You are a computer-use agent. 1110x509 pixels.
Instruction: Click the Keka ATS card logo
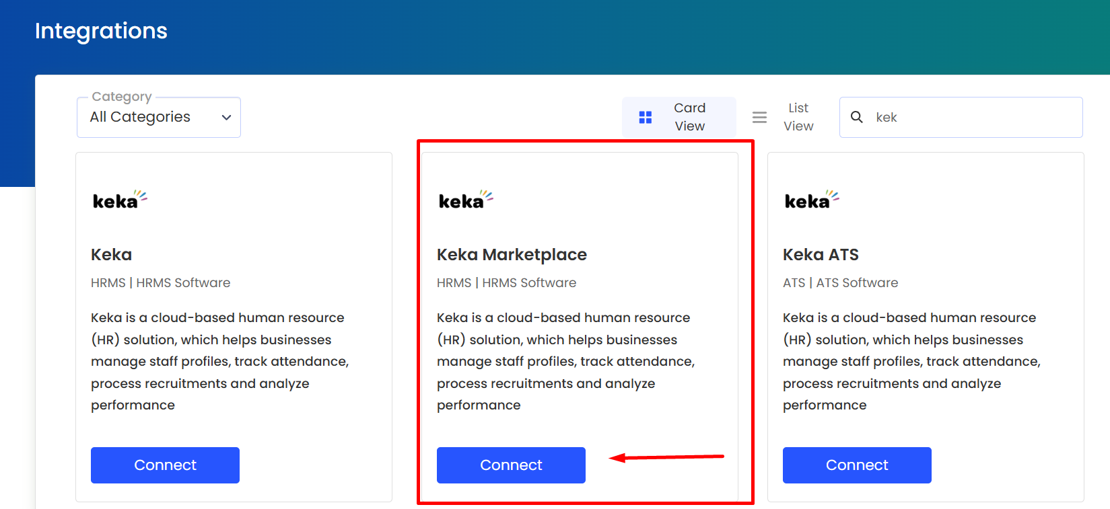tap(812, 200)
